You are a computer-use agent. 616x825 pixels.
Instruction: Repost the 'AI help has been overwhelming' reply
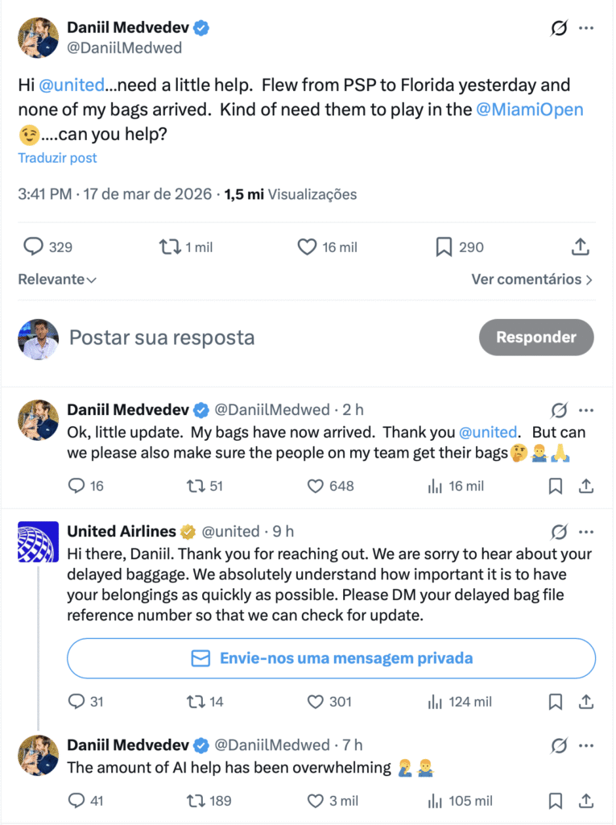195,801
